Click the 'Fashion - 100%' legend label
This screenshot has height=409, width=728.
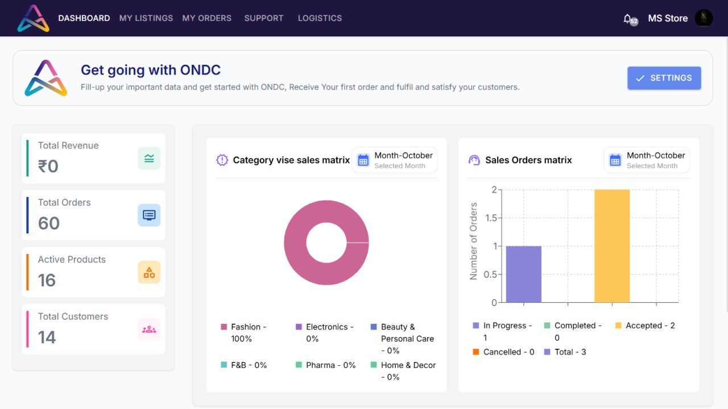[249, 333]
